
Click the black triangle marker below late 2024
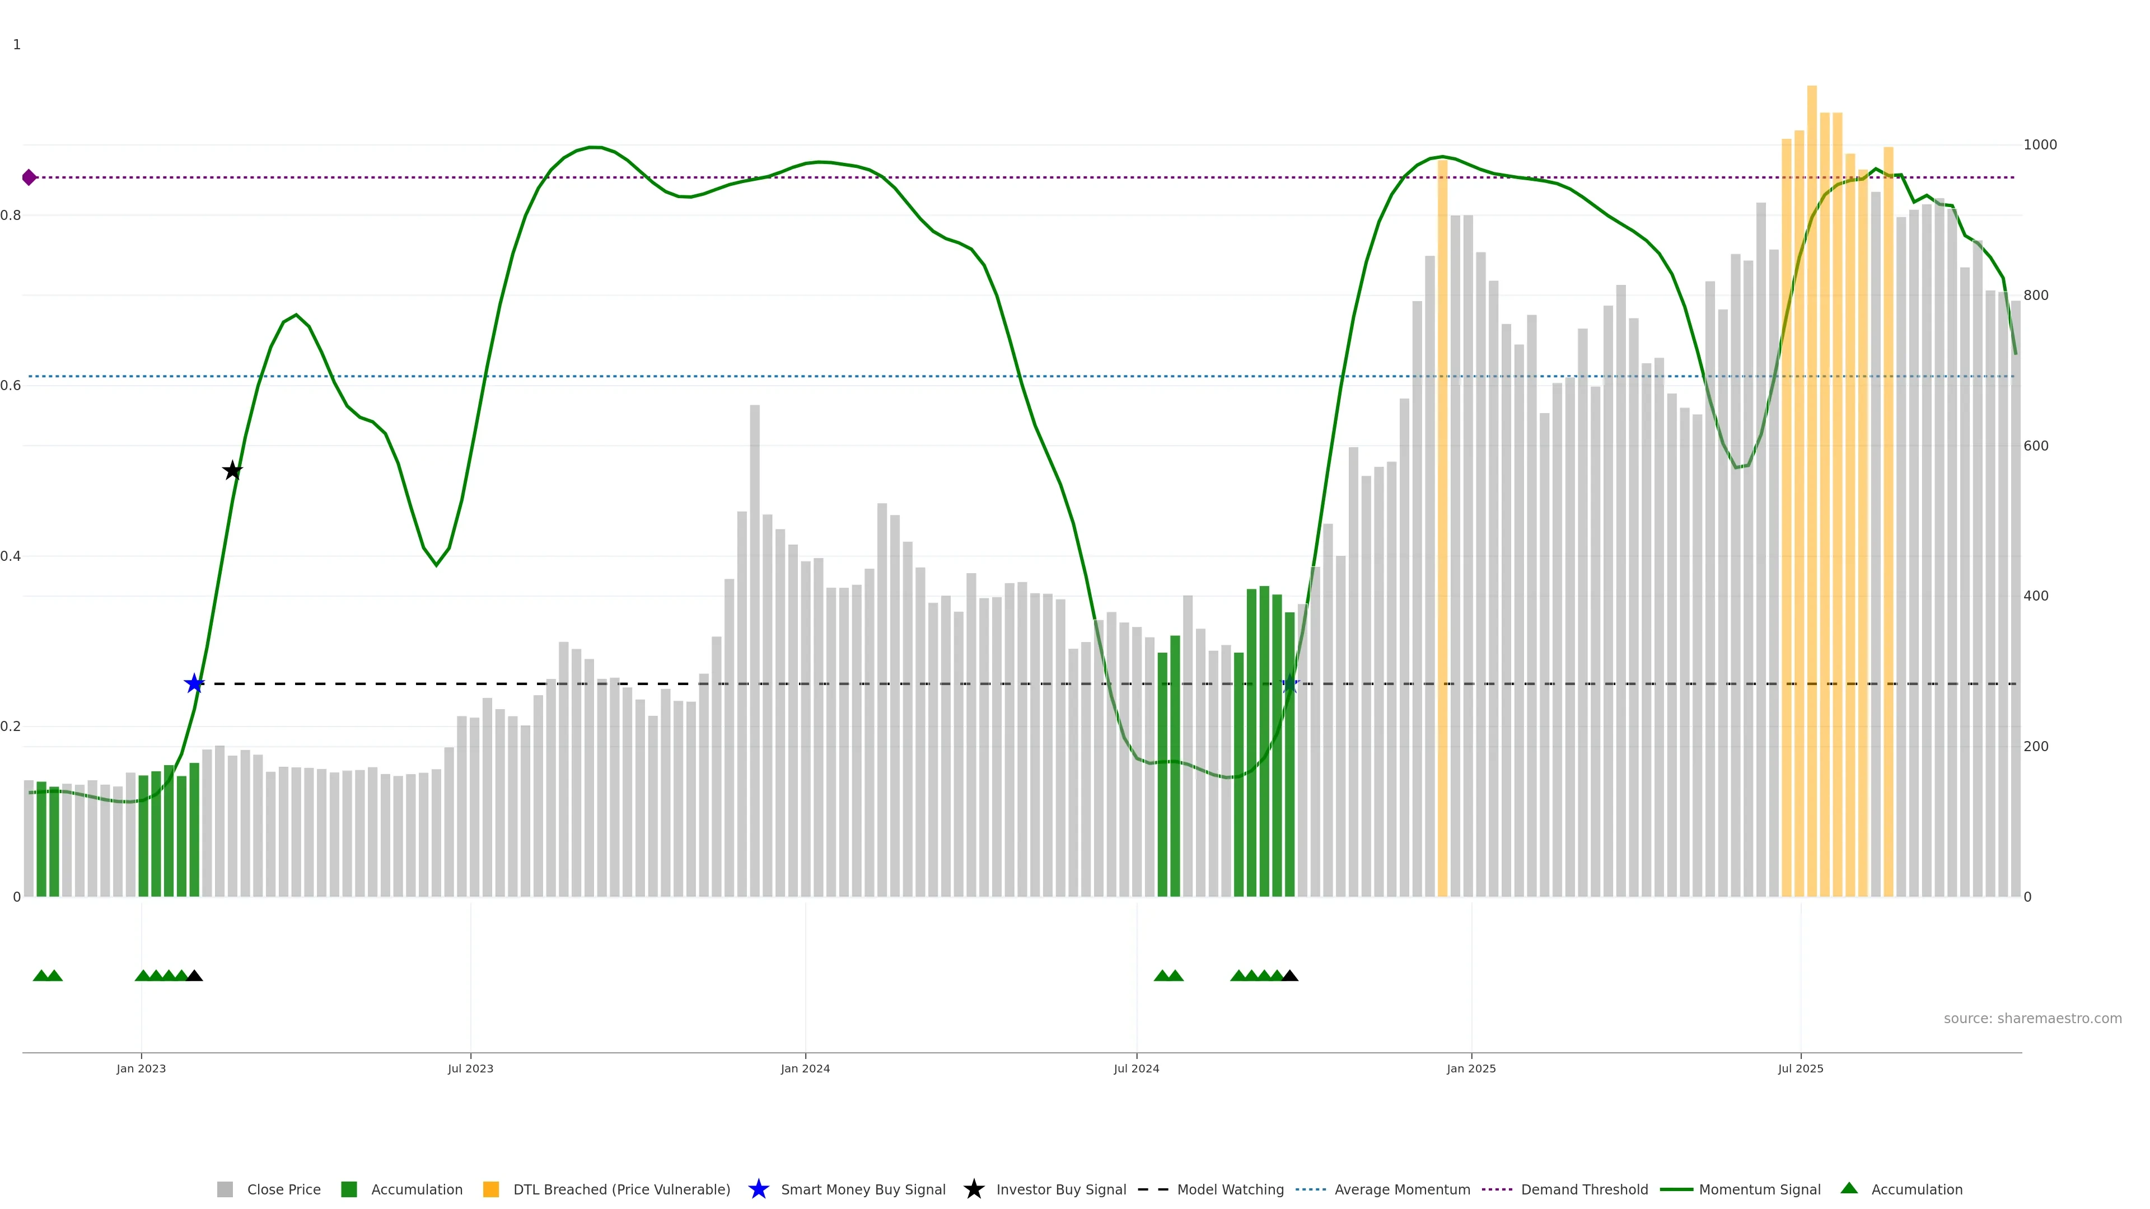pos(1289,976)
